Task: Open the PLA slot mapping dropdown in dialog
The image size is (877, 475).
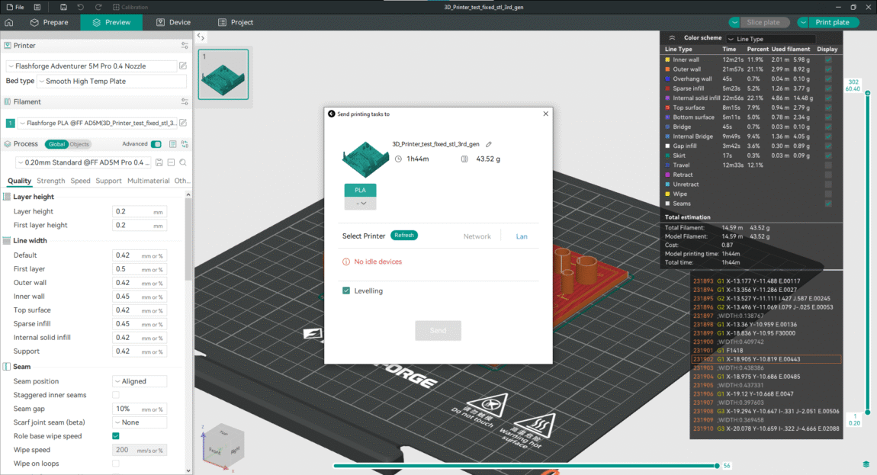Action: [x=360, y=203]
